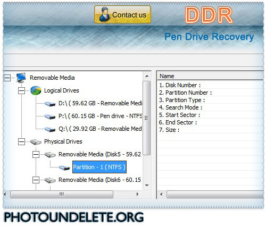Select the '6. End Sector :' row

point(210,122)
